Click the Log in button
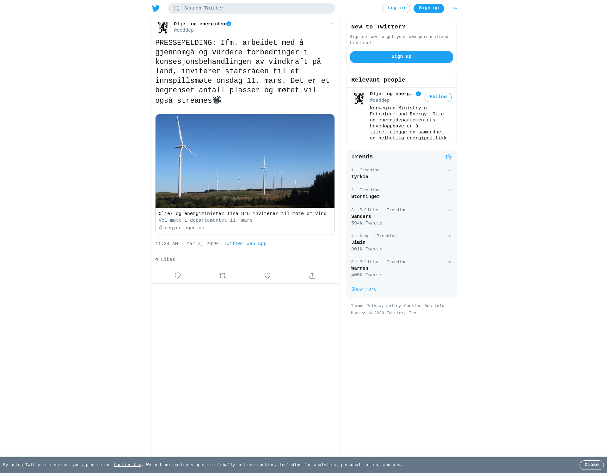 396,9
